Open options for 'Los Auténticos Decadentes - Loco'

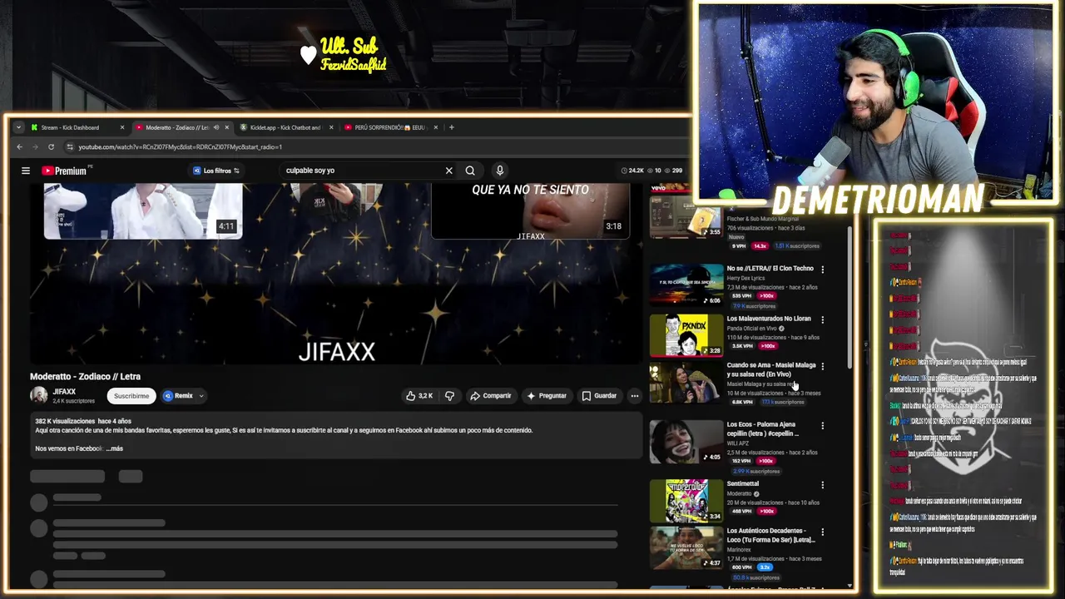click(x=822, y=532)
